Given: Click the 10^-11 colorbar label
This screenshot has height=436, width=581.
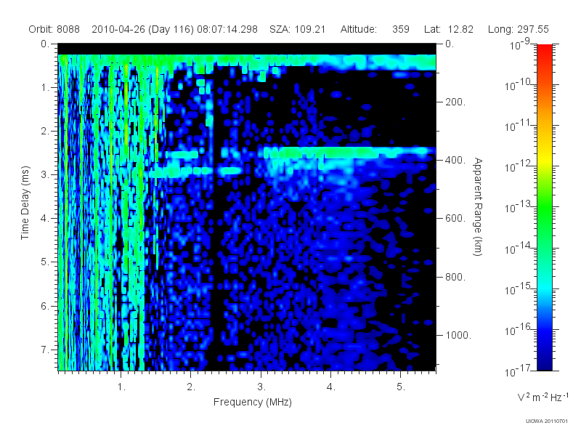Looking at the screenshot, I should (x=519, y=126).
